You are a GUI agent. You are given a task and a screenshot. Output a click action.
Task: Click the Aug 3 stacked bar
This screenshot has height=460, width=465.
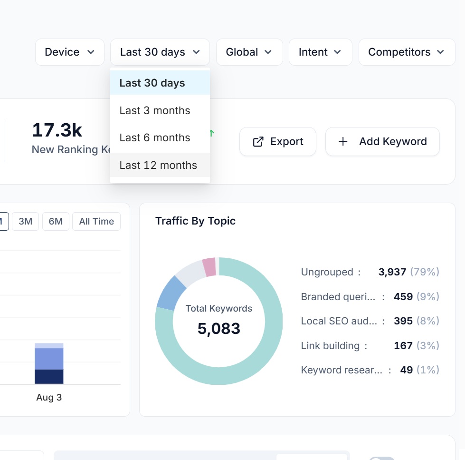click(x=49, y=363)
